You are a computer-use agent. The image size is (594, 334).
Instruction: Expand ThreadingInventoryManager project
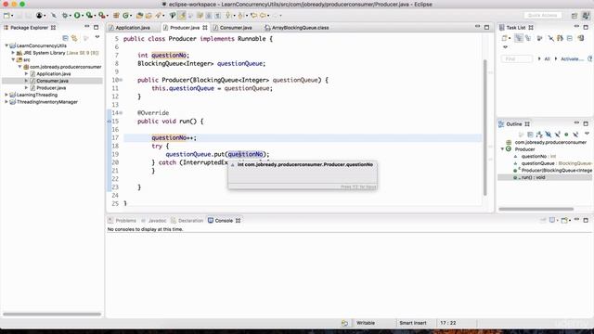[6, 102]
